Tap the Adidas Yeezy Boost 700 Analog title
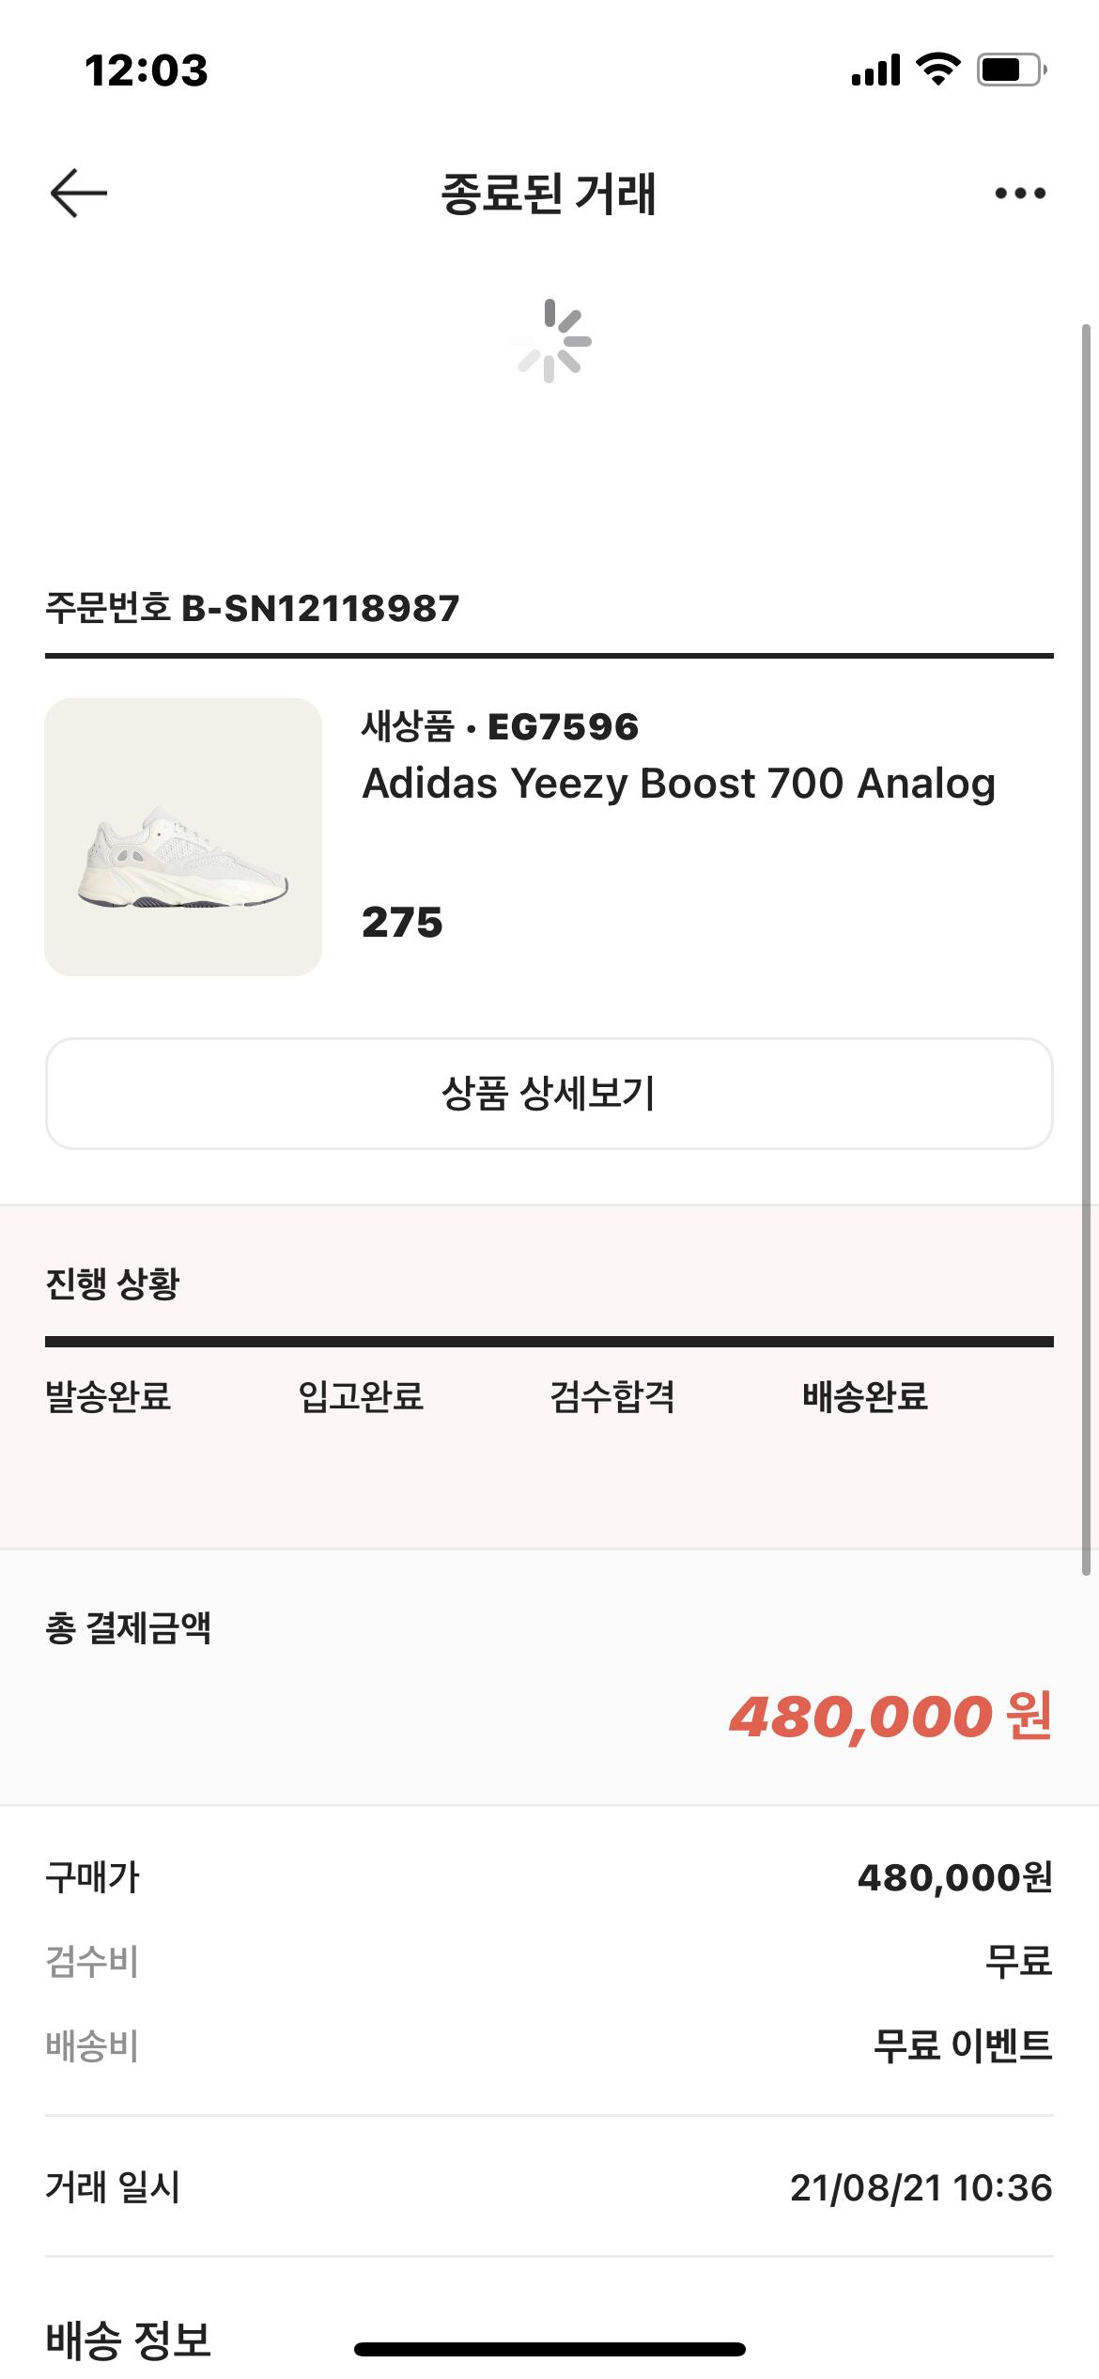The image size is (1099, 2379). [678, 784]
